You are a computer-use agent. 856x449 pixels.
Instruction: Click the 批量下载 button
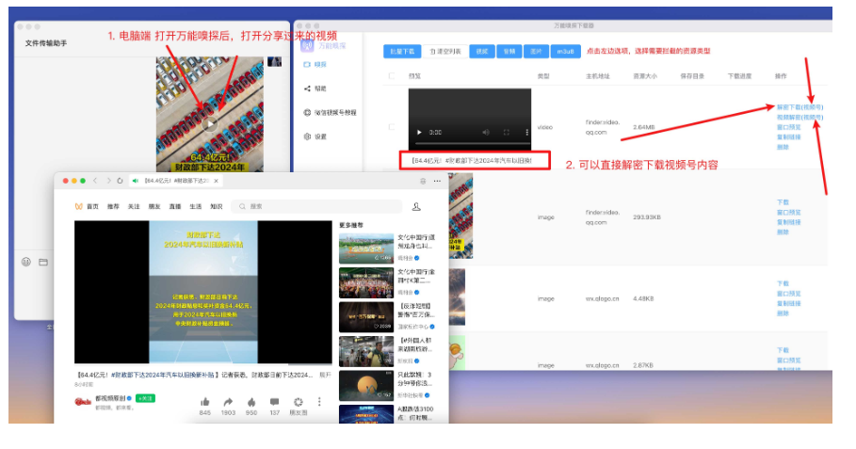tap(400, 51)
